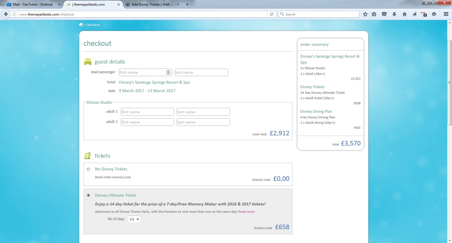Image resolution: width=452 pixels, height=243 pixels.
Task: Click '1x Deluxe Studio' in order summary
Action: click(313, 68)
